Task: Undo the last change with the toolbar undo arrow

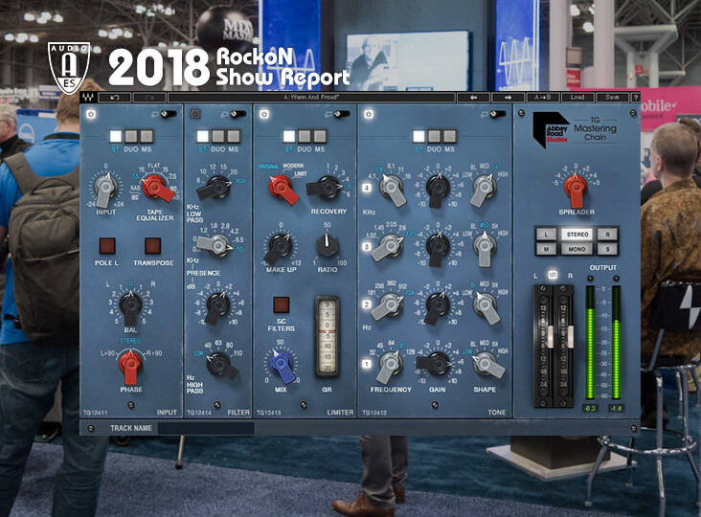Action: 115,98
